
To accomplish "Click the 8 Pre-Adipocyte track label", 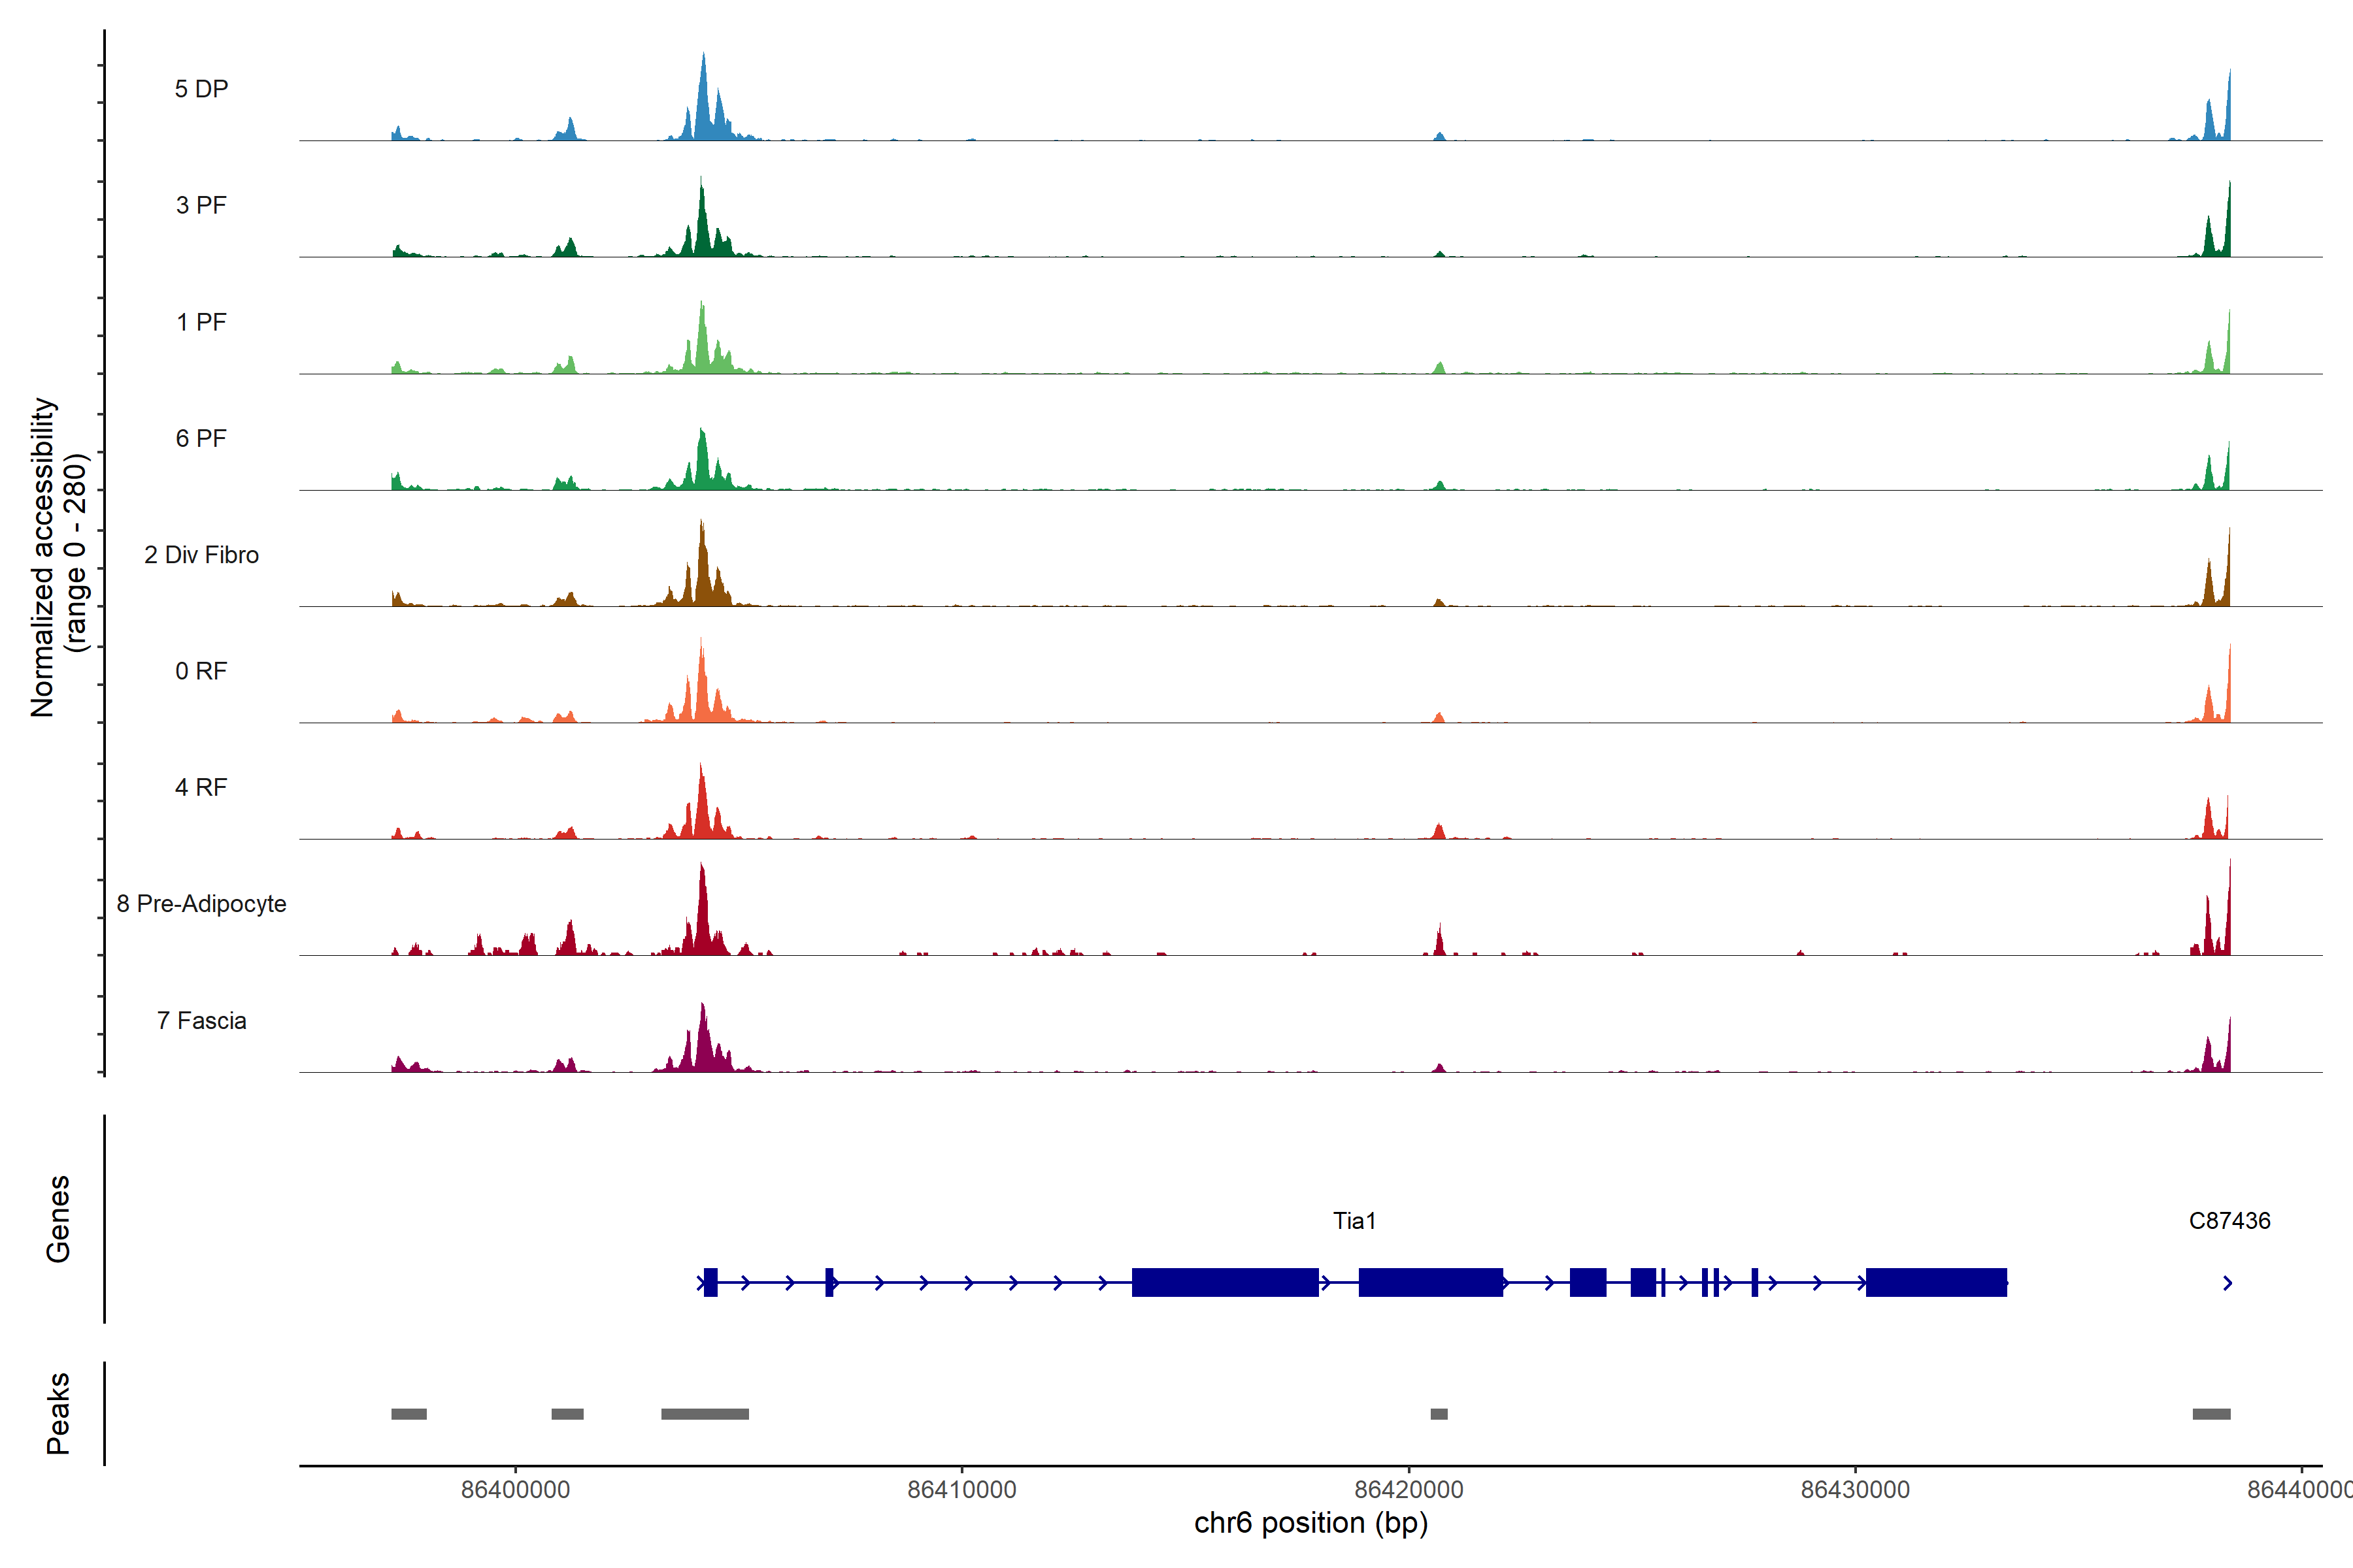I will [x=201, y=904].
